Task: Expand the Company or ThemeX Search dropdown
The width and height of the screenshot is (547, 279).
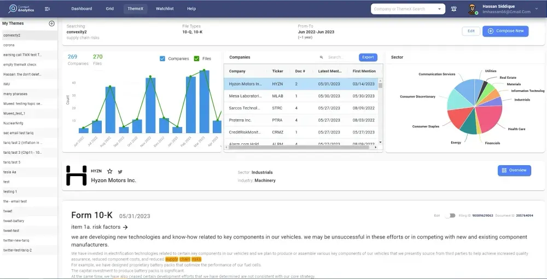Action: (x=440, y=9)
